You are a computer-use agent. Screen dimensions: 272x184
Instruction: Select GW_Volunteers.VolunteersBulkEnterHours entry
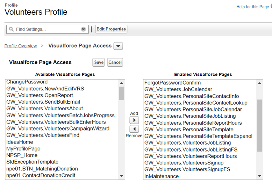point(62,122)
